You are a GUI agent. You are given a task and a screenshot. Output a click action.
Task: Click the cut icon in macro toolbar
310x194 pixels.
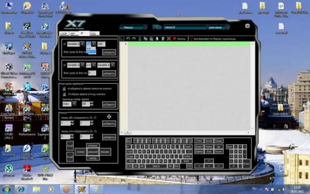pos(139,38)
